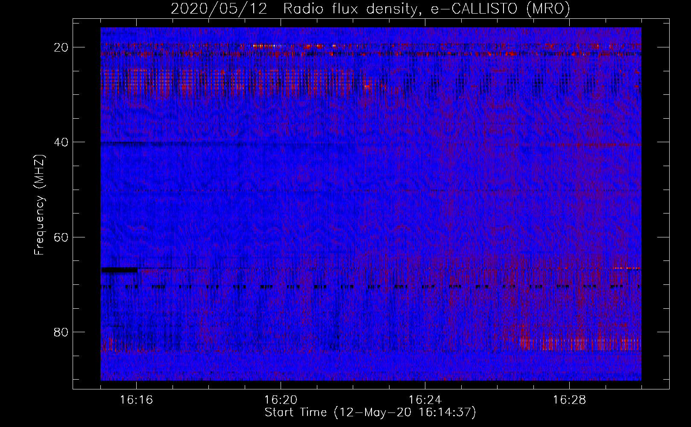Click the bright red burst near 82 MHz after 16:27
The width and height of the screenshot is (691, 427).
[x=581, y=343]
